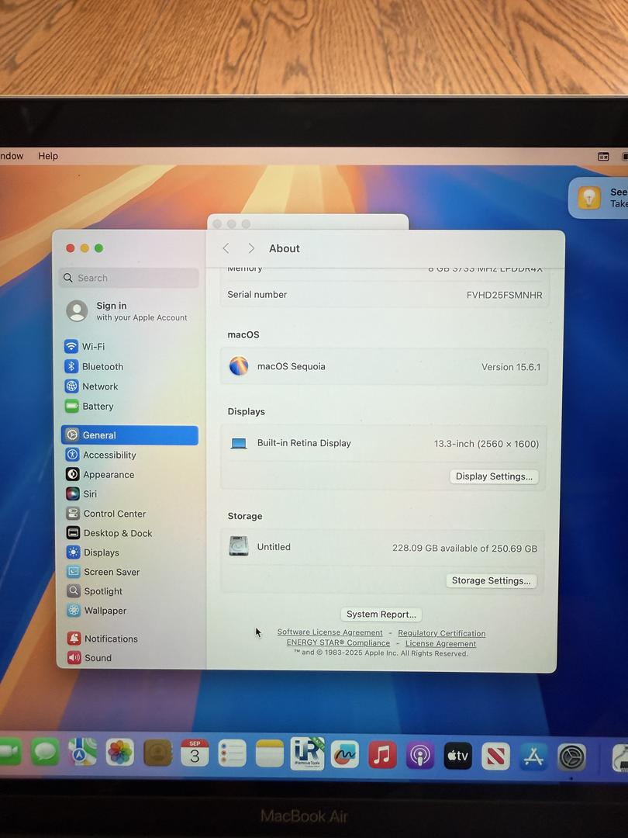Open Calendar from the Dock
The height and width of the screenshot is (838, 628).
[195, 753]
